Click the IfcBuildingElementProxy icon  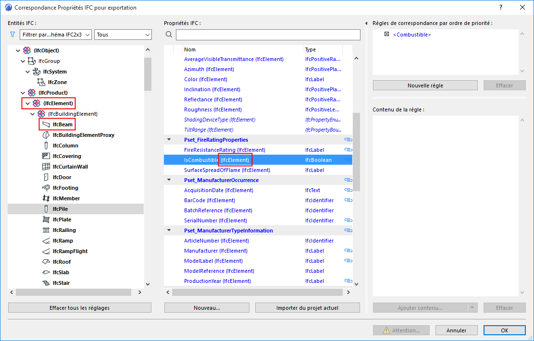click(x=46, y=135)
